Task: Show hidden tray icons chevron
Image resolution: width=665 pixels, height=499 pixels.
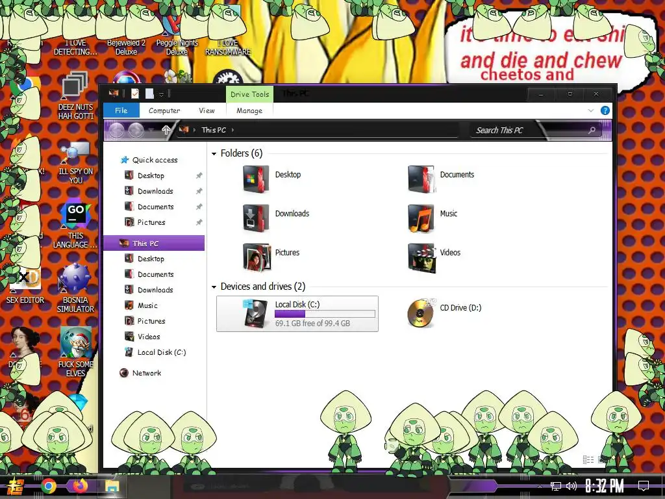Action: (540, 486)
